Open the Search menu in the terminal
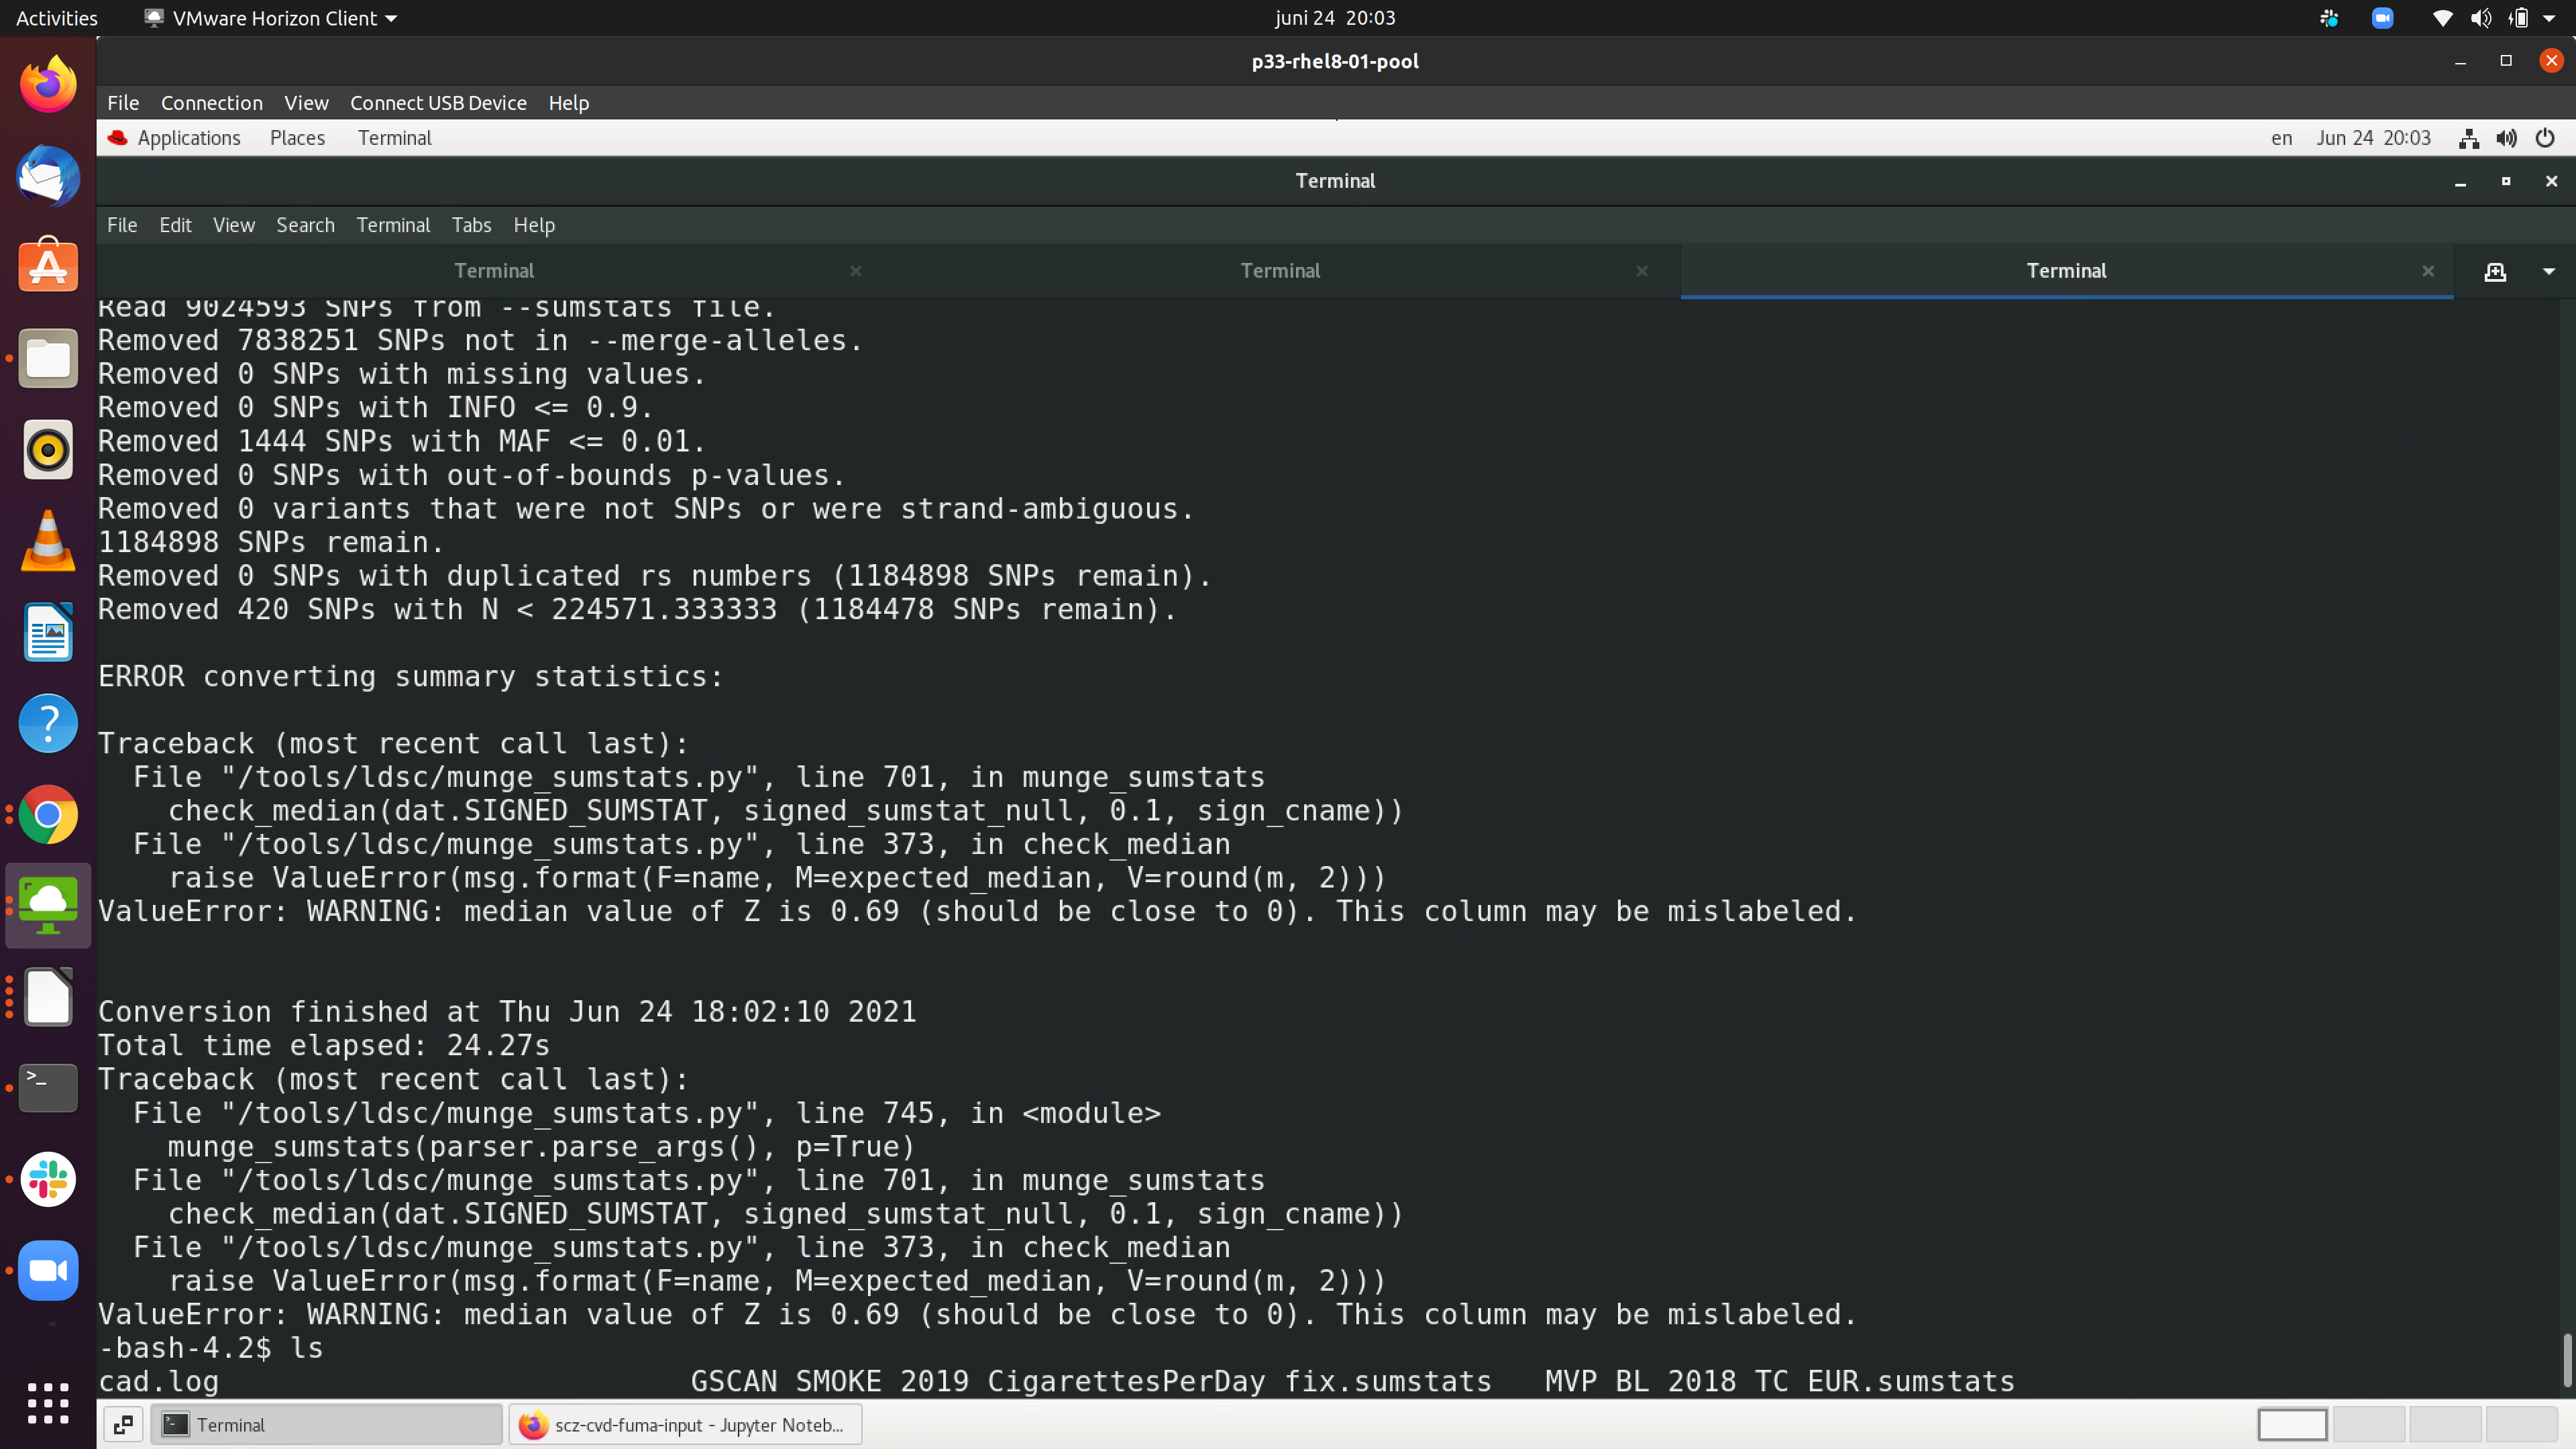The image size is (2576, 1449). point(305,225)
